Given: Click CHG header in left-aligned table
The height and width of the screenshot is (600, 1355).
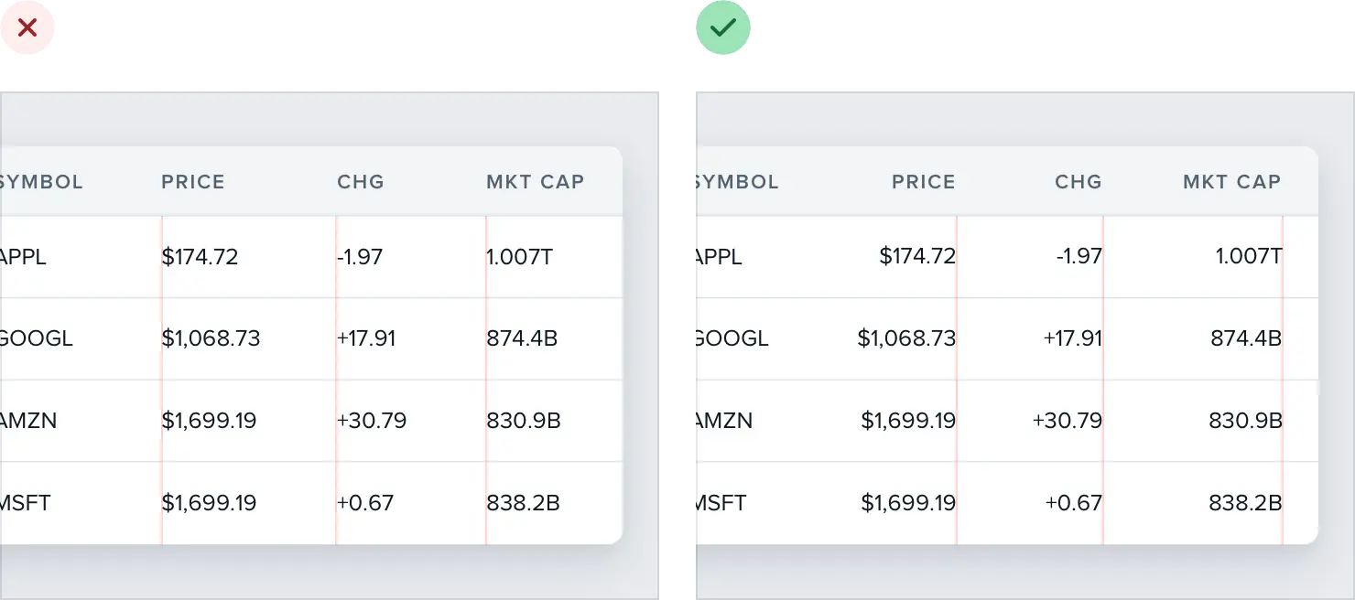Looking at the screenshot, I should click(361, 182).
